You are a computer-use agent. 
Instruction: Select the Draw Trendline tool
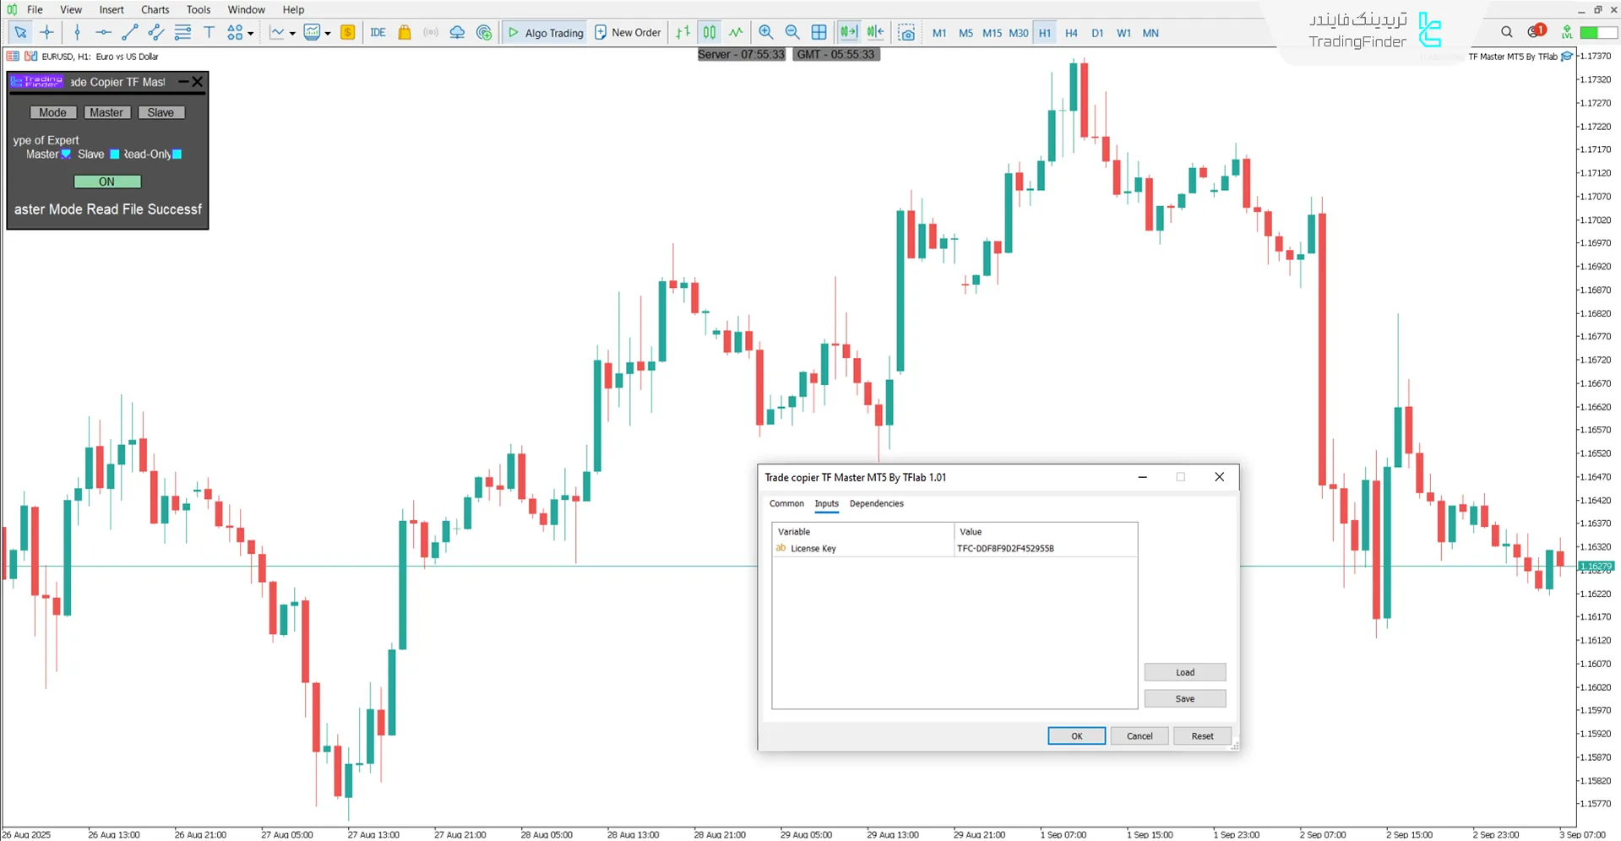(x=129, y=32)
